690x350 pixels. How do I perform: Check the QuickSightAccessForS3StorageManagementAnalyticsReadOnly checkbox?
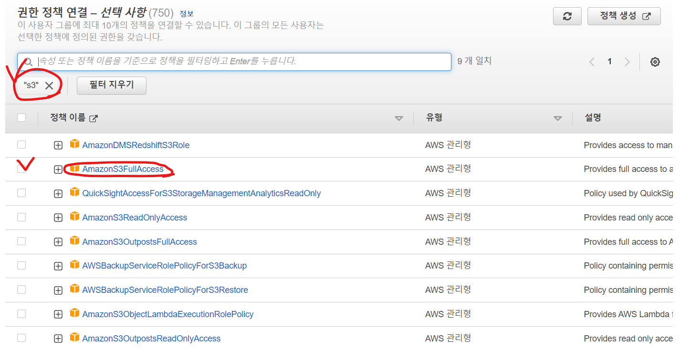pos(21,193)
